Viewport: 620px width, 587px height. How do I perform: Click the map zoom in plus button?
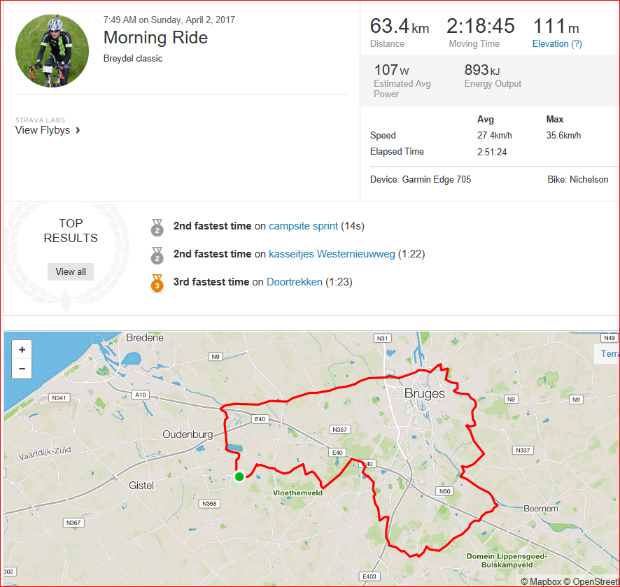22,350
